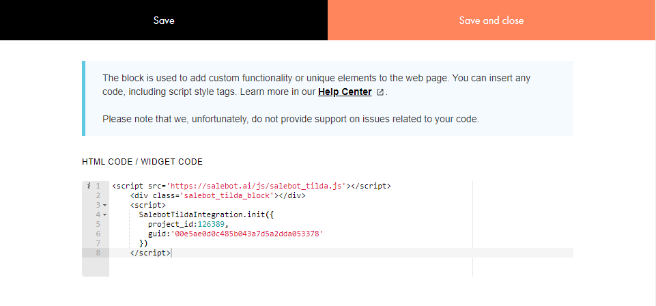This screenshot has width=656, height=306.
Task: Click line number 8 in the gutter
Action: pos(98,253)
